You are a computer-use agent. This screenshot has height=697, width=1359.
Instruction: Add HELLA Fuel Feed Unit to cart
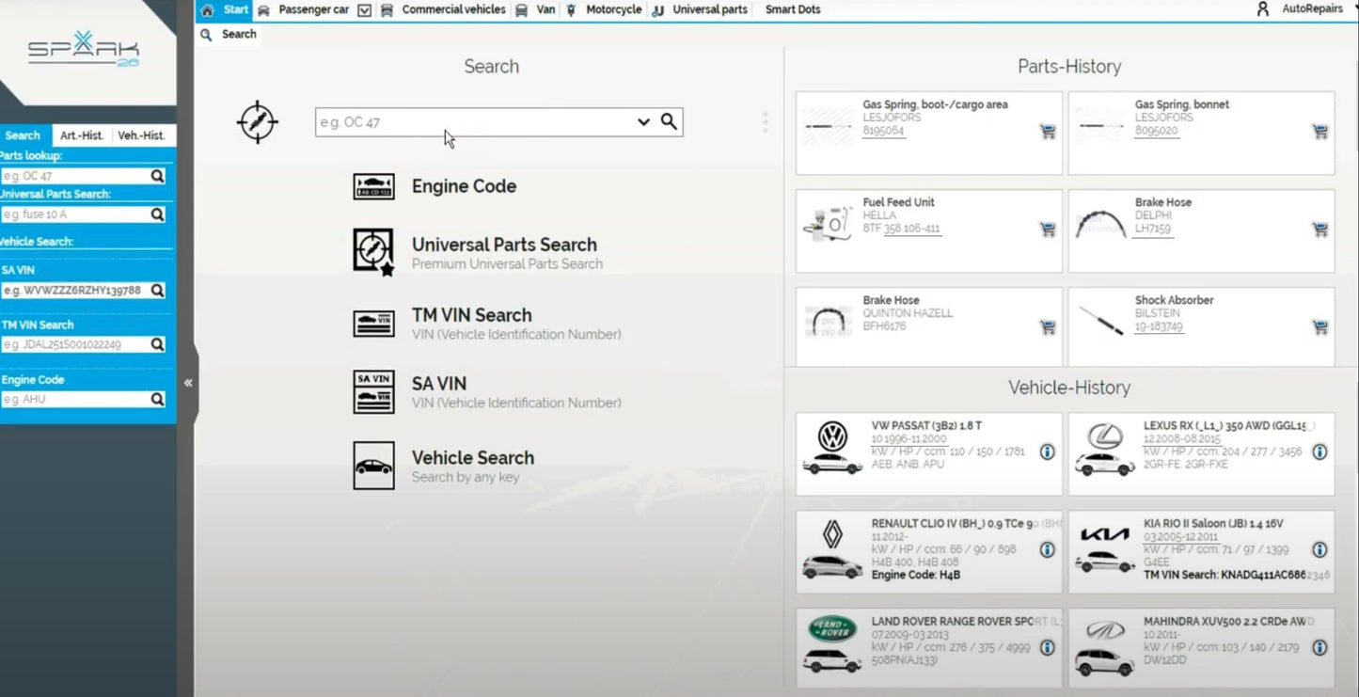[x=1047, y=230]
